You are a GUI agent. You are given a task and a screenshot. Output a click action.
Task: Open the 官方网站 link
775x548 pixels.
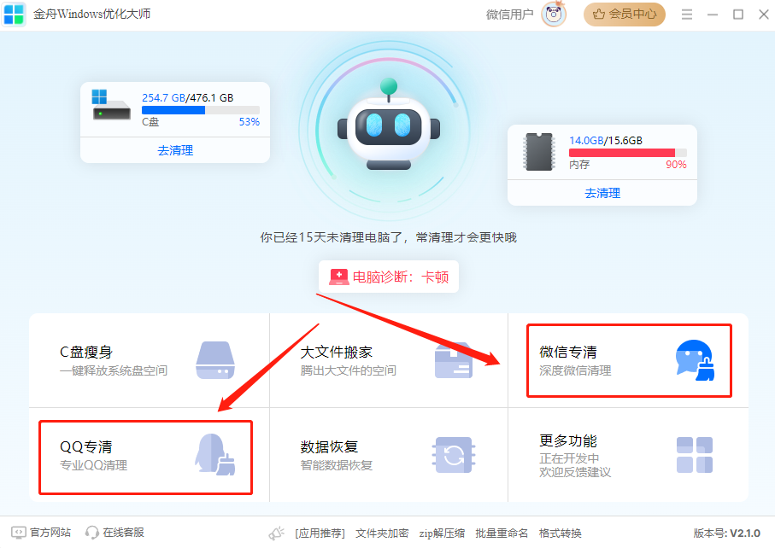click(x=50, y=532)
